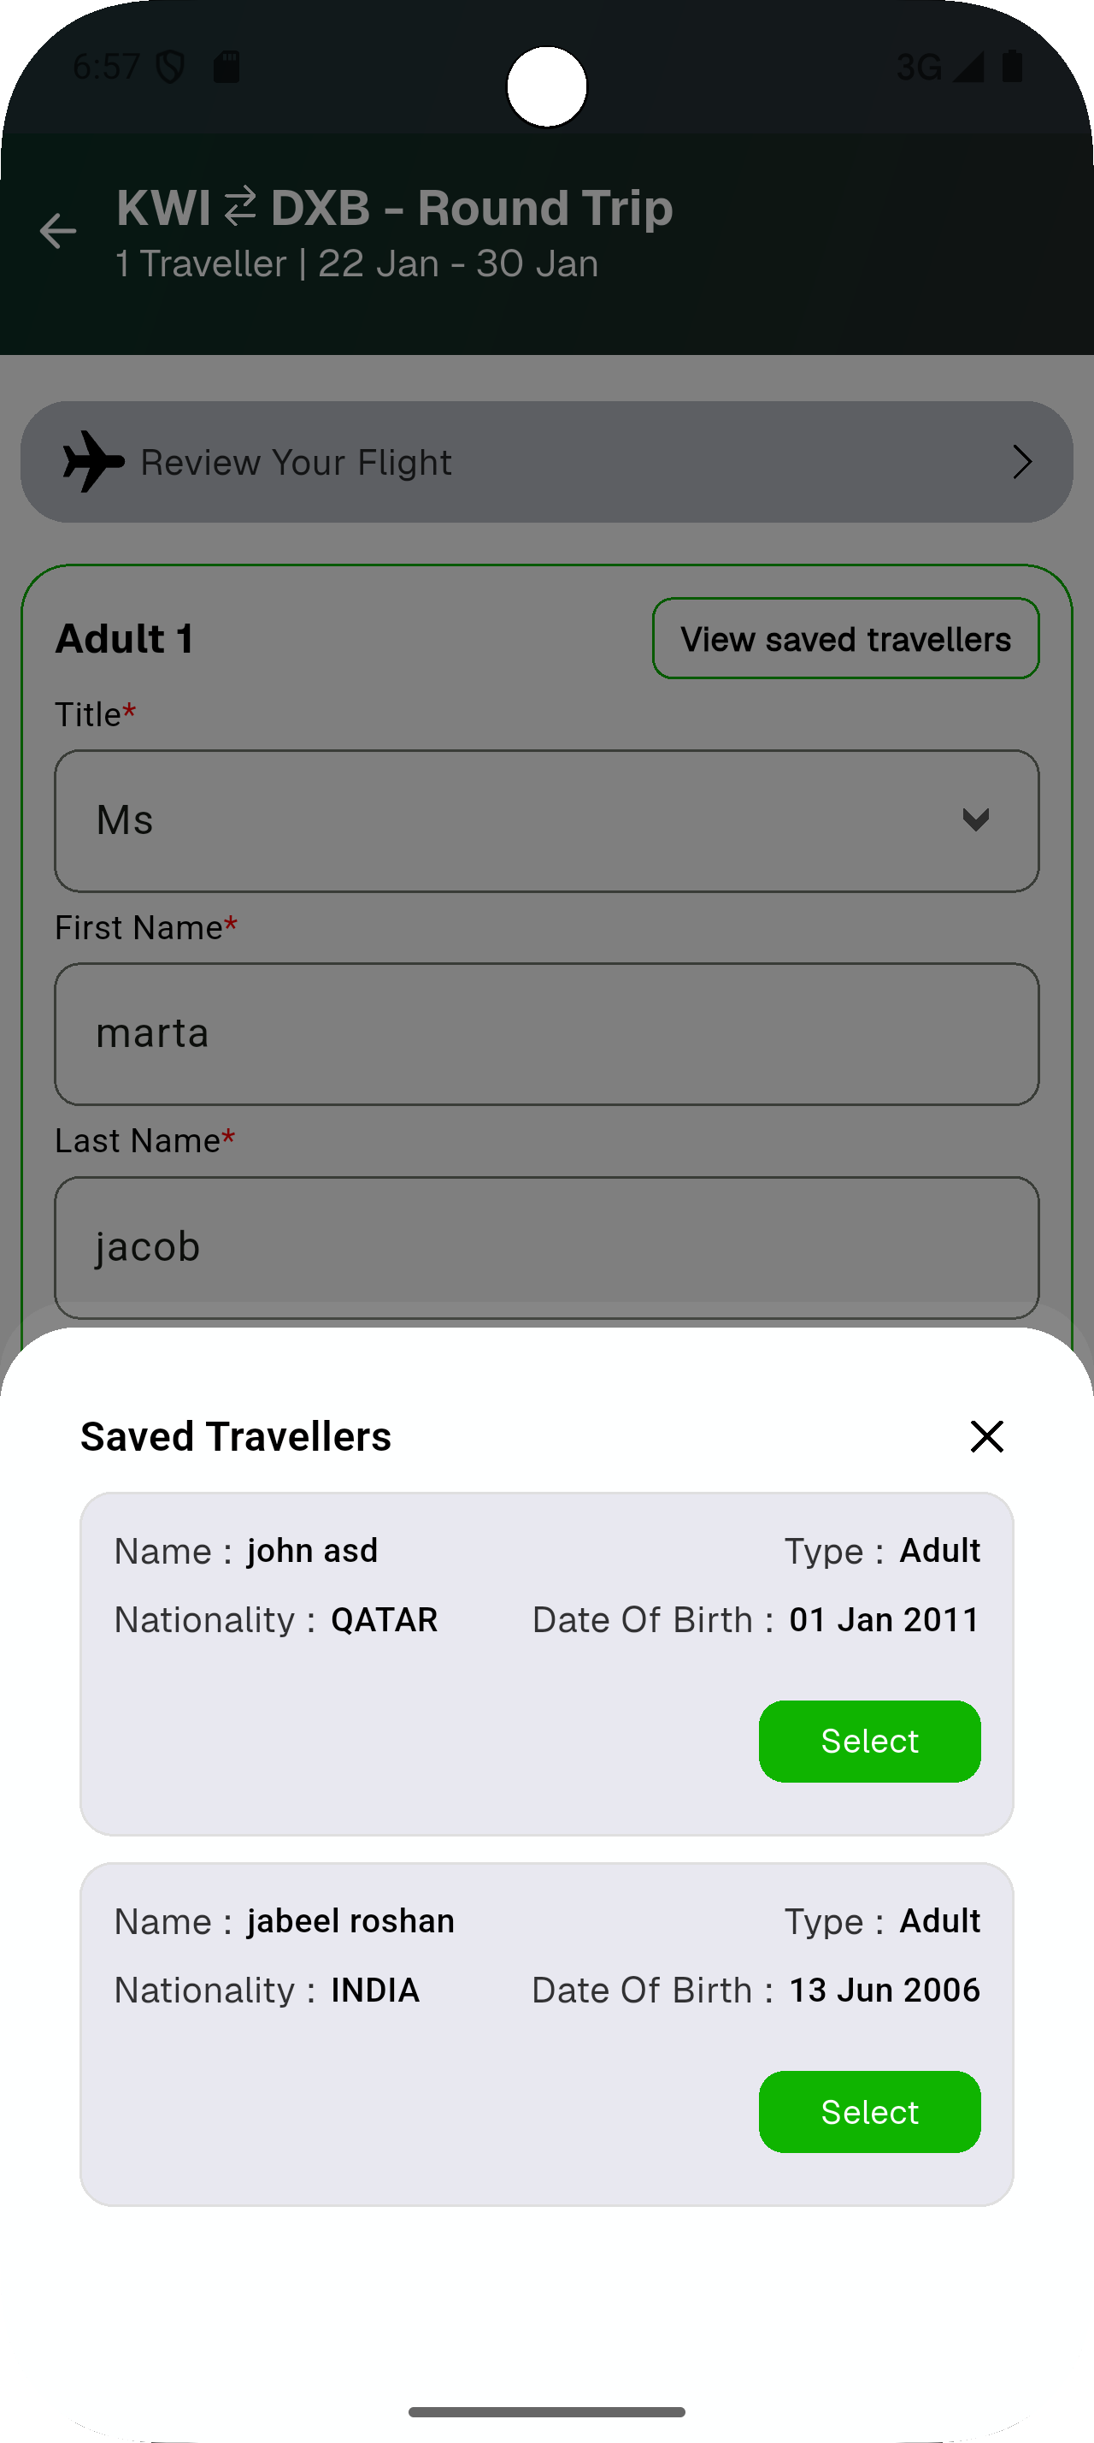Tap the back arrow in header
1094x2443 pixels.
pyautogui.click(x=58, y=230)
